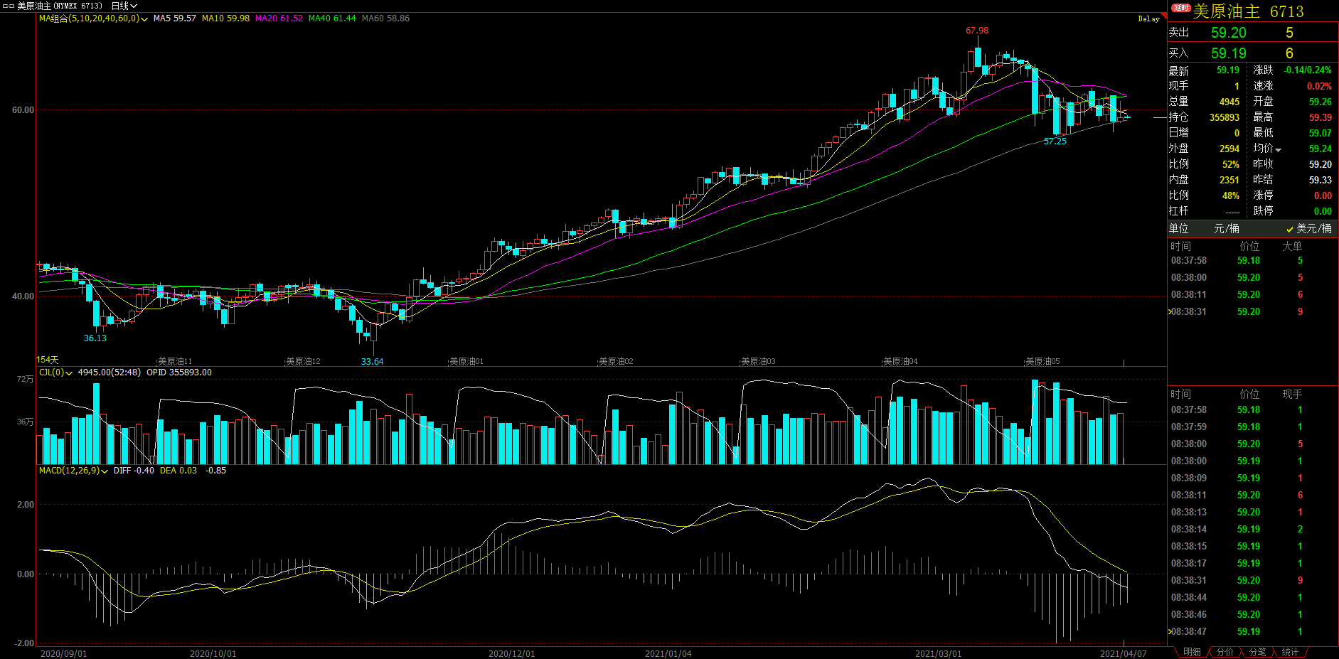Viewport: 1339px width, 659px height.
Task: Click the MA10 59.98 legend value
Action: click(x=225, y=18)
